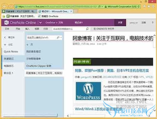This screenshot has height=119, width=157.
Task: Click the back chevron beside 笔记本
Action: tap(5, 37)
